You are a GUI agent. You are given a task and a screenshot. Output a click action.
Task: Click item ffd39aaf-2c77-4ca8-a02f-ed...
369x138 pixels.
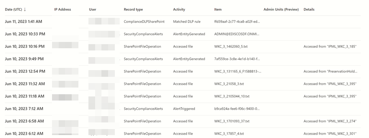(237, 22)
